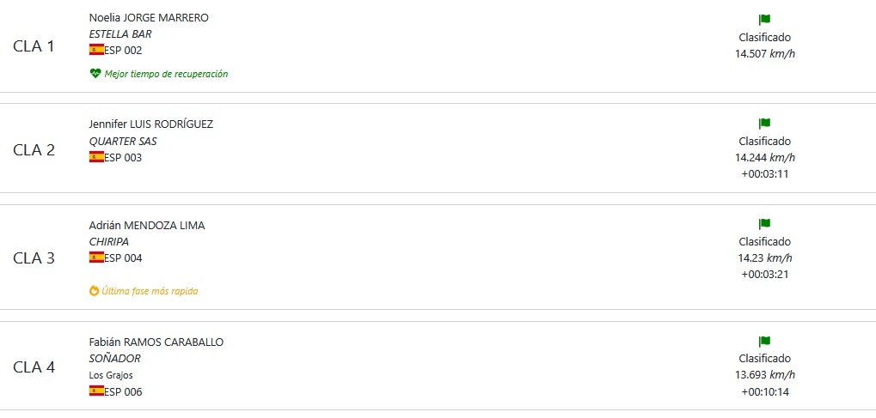Open horse ESTELLA BAR

[120, 34]
